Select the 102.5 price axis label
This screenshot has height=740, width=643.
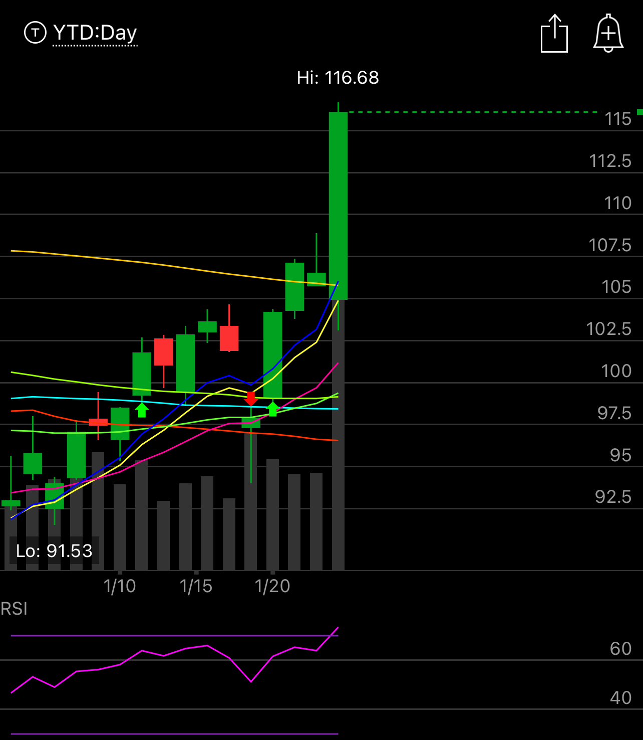point(609,329)
